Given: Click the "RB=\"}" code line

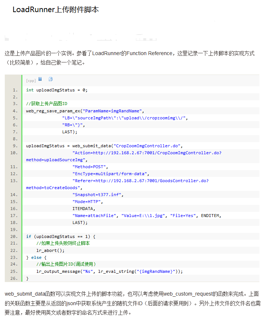Looking at the screenshot, I should pyautogui.click(x=73, y=125).
